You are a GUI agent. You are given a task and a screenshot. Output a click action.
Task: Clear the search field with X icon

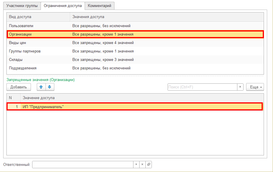240,87
